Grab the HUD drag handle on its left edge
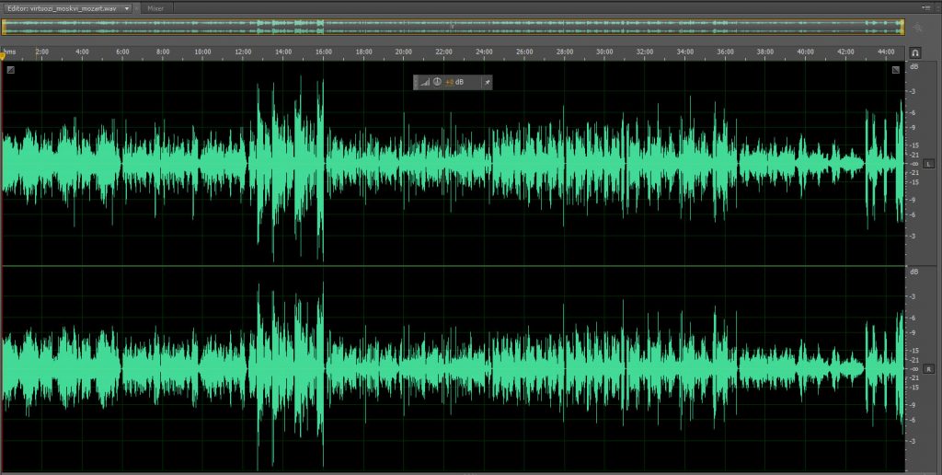The image size is (942, 475). click(x=417, y=82)
